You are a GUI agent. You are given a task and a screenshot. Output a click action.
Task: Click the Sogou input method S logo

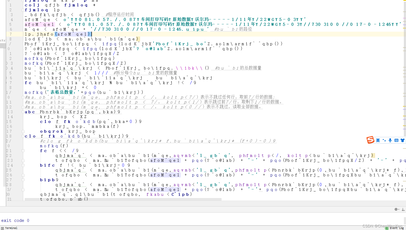(370, 140)
